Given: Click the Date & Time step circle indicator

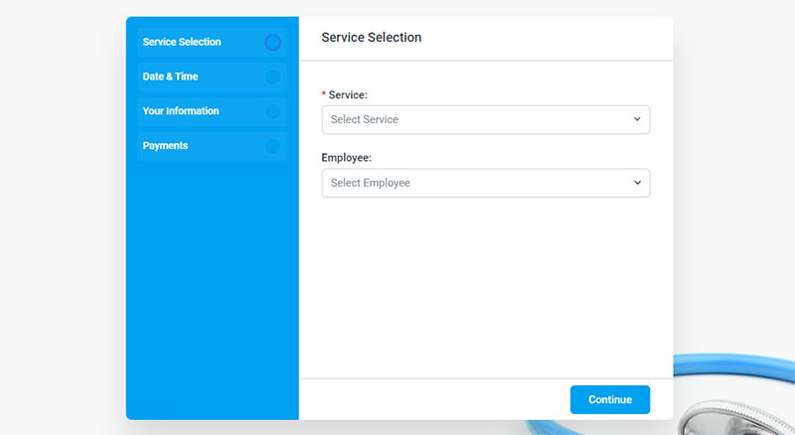Looking at the screenshot, I should coord(272,76).
